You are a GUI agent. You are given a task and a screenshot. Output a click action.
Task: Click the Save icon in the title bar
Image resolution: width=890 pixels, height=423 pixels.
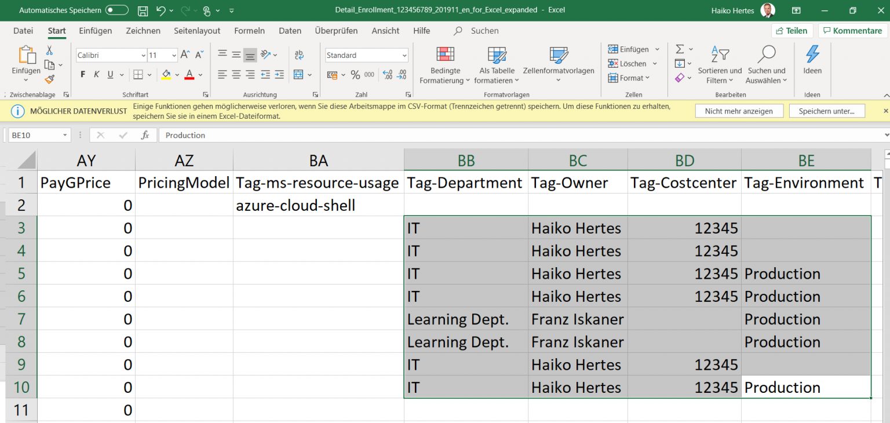tap(143, 10)
